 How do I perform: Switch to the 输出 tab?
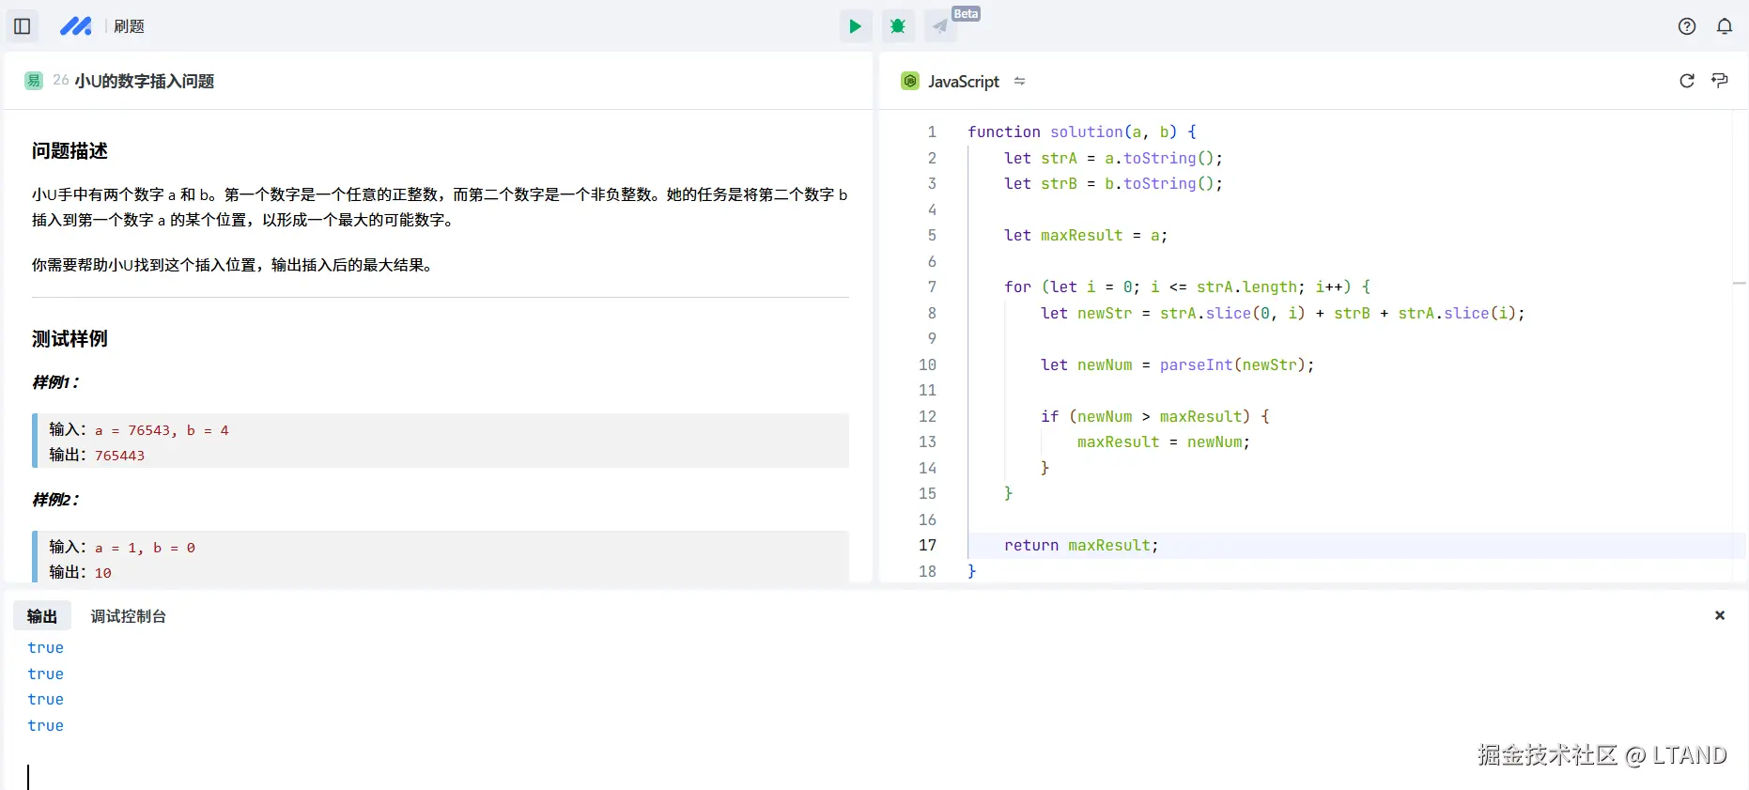pos(42,616)
